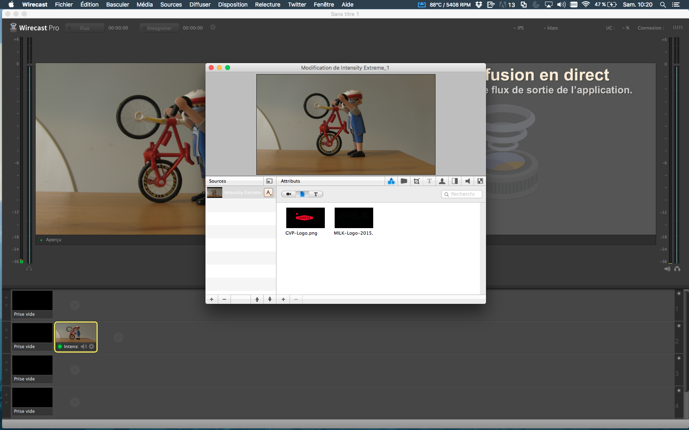689x430 pixels.
Task: Open the gear settings on Intensity shot
Action: click(91, 346)
